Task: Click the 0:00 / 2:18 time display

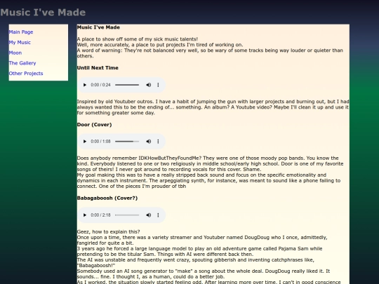Action: point(100,215)
